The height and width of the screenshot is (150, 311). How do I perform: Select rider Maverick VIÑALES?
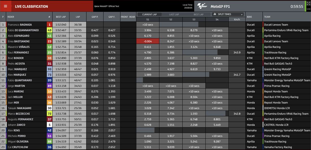19,47
